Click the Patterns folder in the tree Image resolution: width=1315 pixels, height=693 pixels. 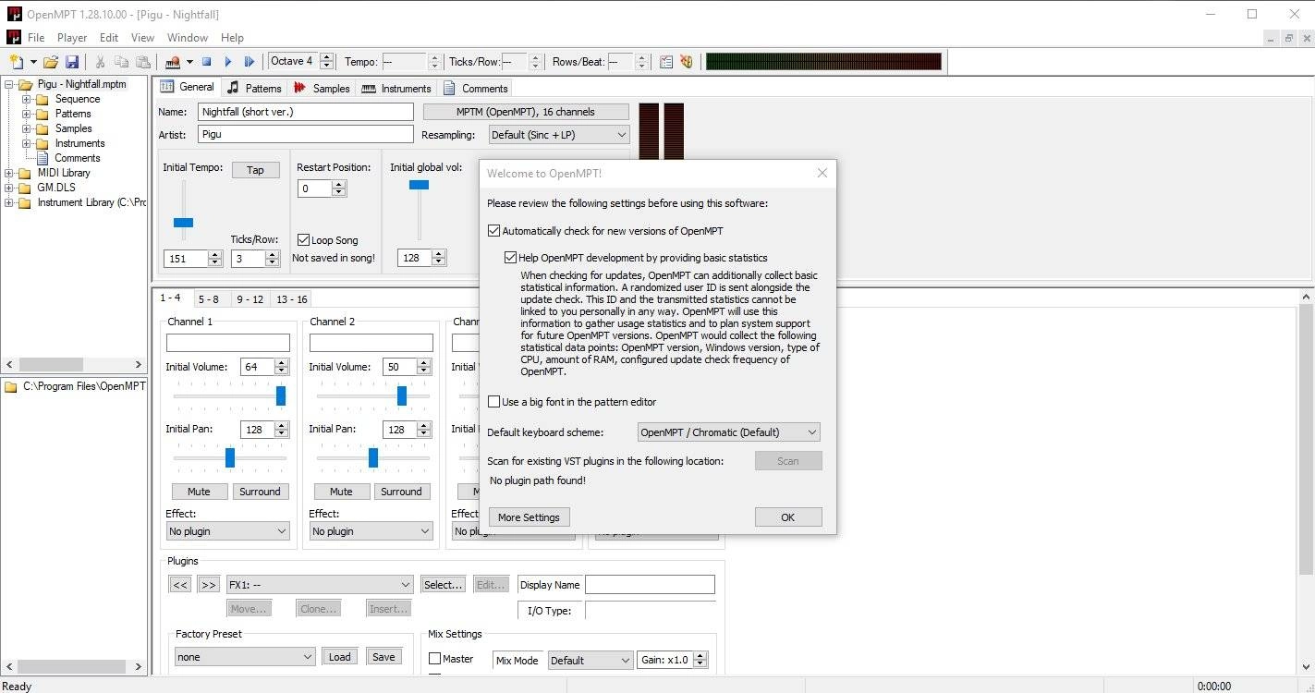tap(72, 114)
